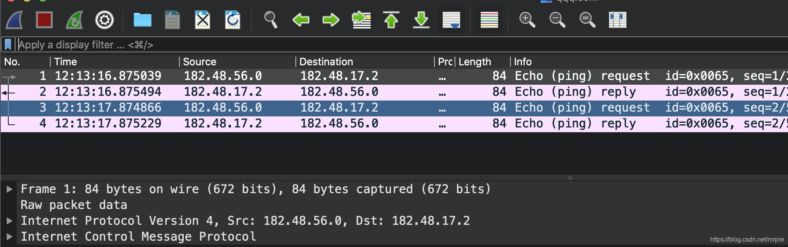Select packet 4 at 12:13:17.875229
Screen dimensions: 788x247
click(394, 123)
